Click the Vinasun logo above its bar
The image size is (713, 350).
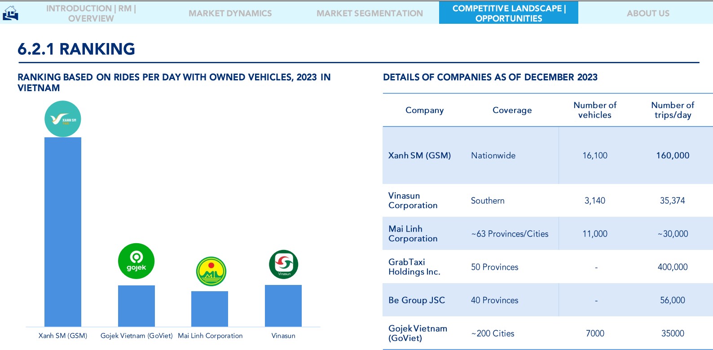pyautogui.click(x=283, y=264)
